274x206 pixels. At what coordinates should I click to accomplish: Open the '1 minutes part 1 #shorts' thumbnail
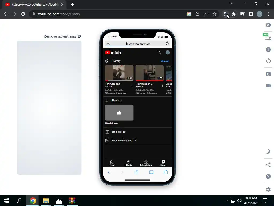click(119, 73)
